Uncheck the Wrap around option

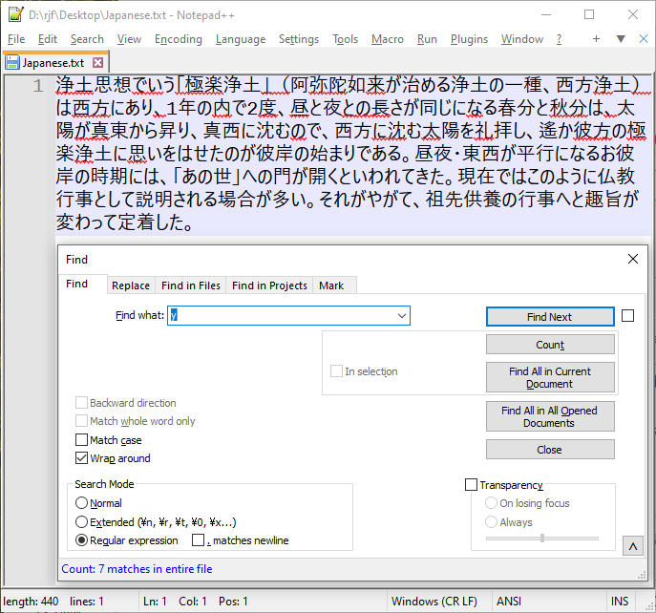[82, 458]
